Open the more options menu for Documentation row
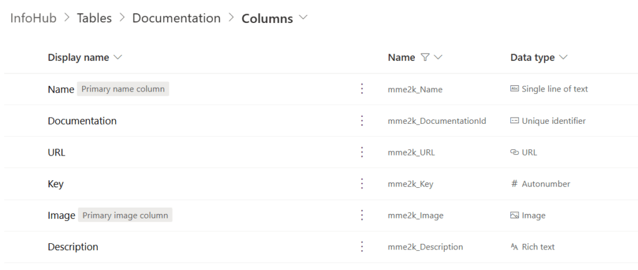 pyautogui.click(x=362, y=121)
